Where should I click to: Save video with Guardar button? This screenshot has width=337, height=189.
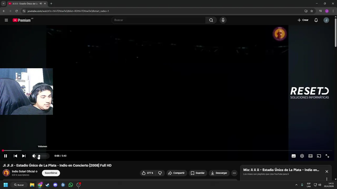198,173
